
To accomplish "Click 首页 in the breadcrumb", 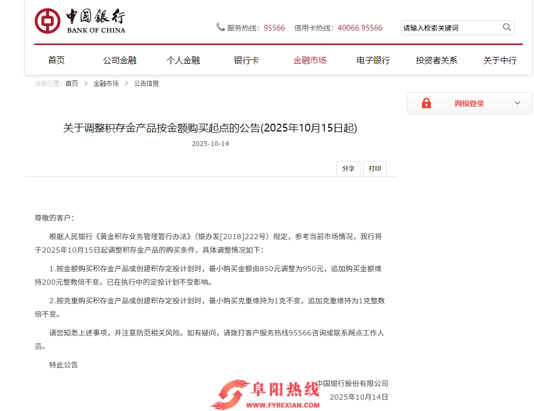I will click(72, 83).
